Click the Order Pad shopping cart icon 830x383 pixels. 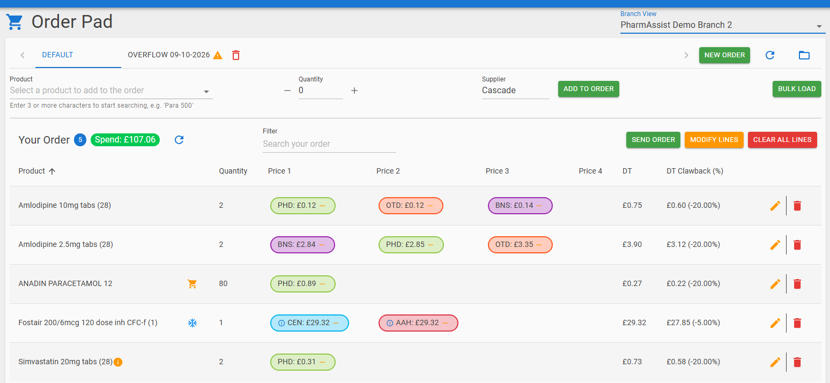pyautogui.click(x=14, y=22)
